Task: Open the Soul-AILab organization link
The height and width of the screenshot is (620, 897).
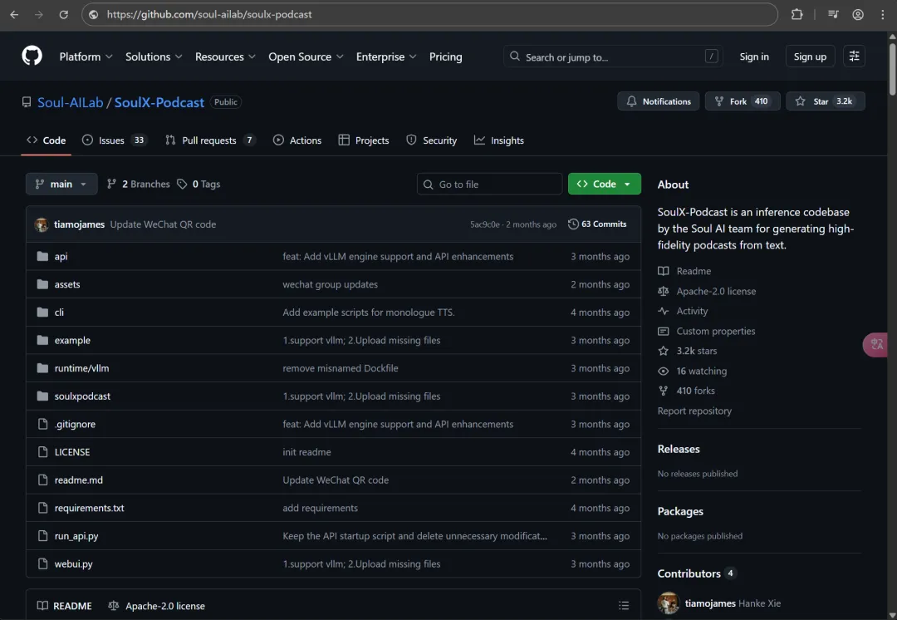Action: (71, 102)
